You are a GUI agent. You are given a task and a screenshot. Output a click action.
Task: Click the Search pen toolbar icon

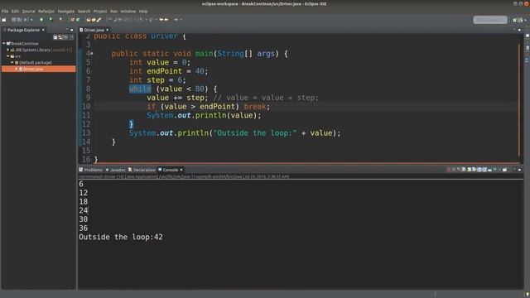tap(99, 20)
